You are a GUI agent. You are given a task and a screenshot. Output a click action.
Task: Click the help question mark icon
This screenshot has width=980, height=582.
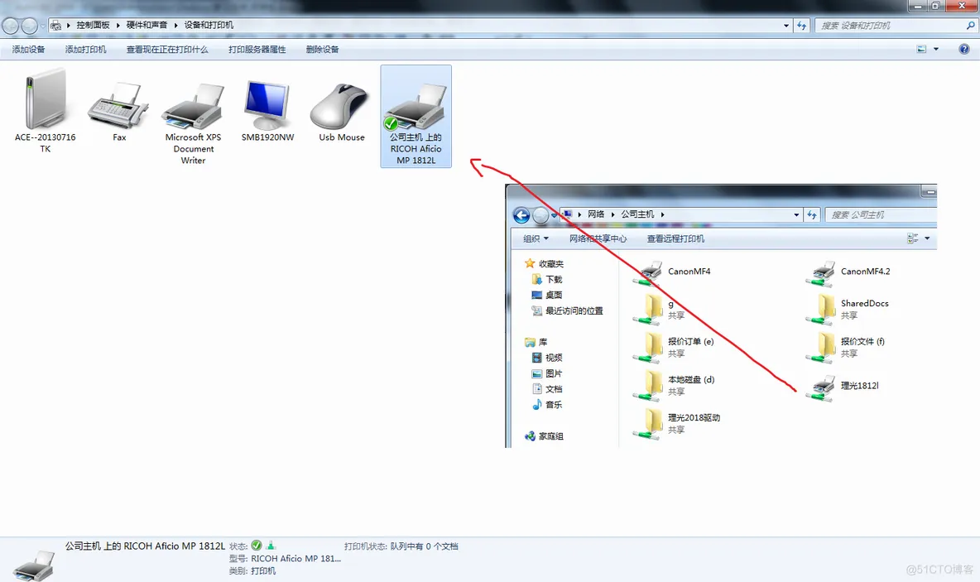click(x=963, y=50)
